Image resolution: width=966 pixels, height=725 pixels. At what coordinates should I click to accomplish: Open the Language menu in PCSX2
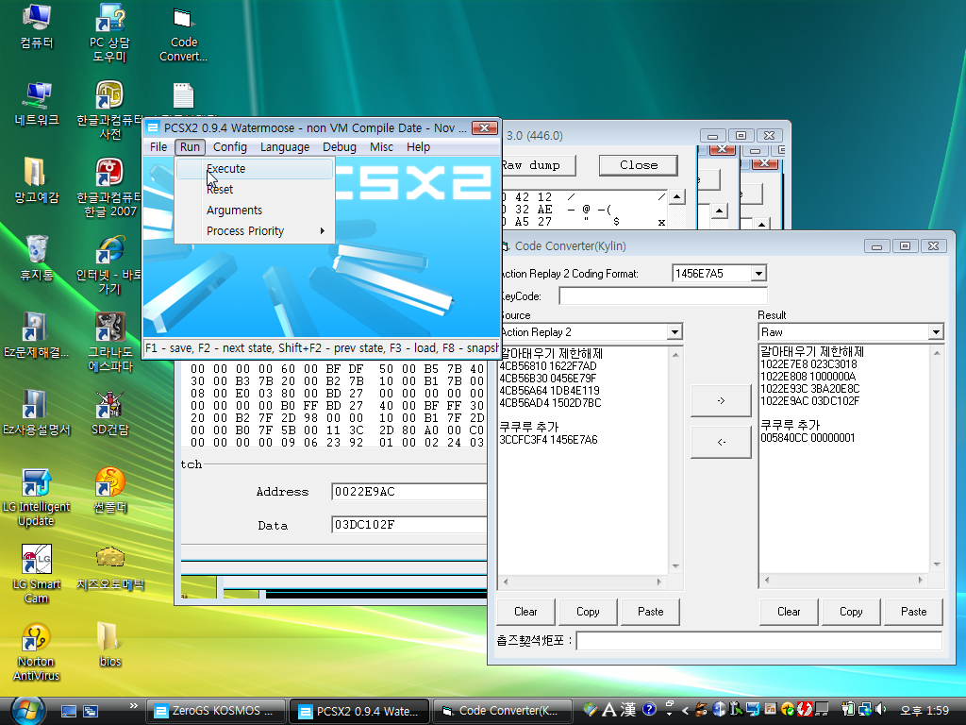click(285, 146)
